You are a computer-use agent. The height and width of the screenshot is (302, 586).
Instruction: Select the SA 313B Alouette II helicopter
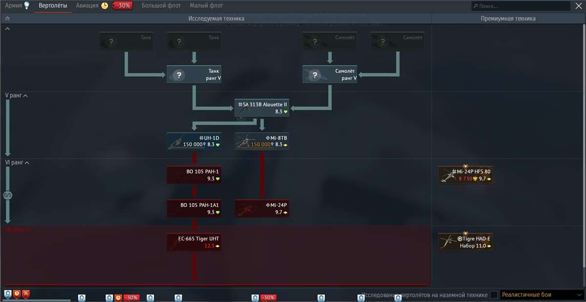pos(262,108)
